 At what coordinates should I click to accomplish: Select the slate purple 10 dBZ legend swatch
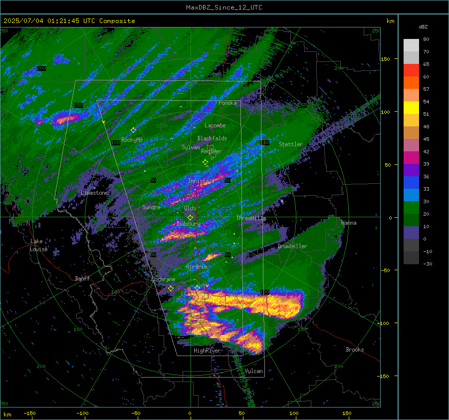point(411,232)
